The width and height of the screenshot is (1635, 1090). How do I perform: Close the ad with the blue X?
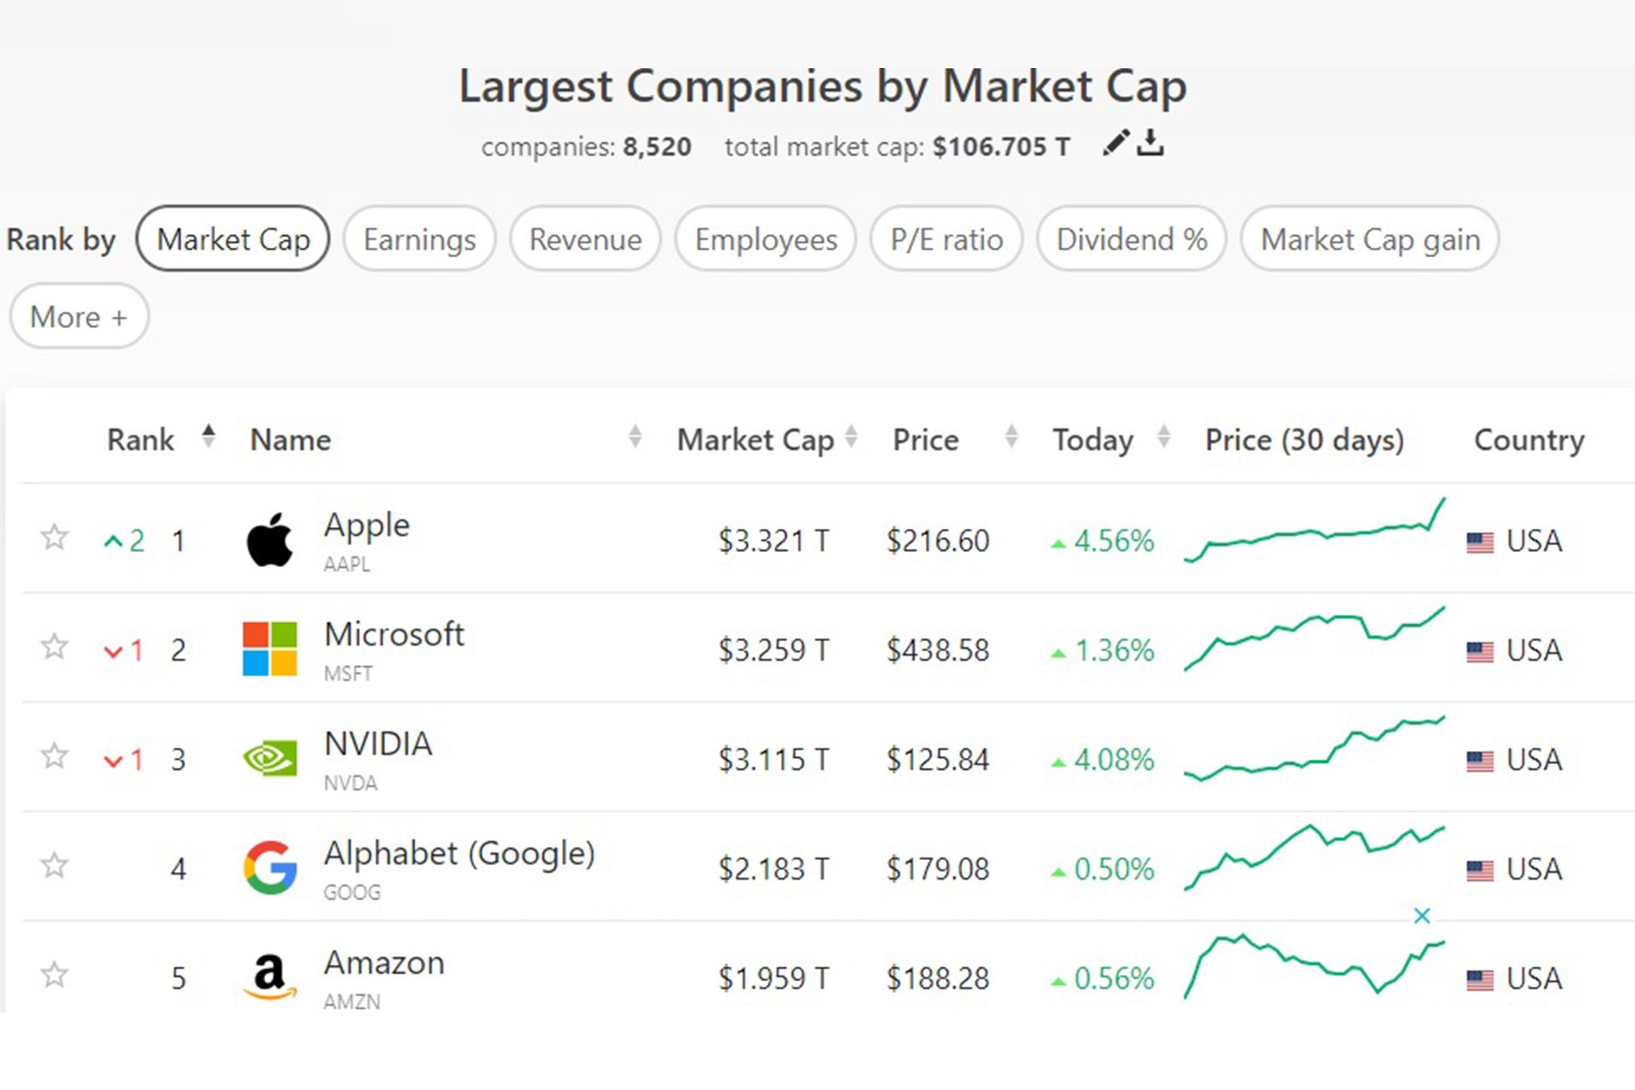pos(1421,916)
